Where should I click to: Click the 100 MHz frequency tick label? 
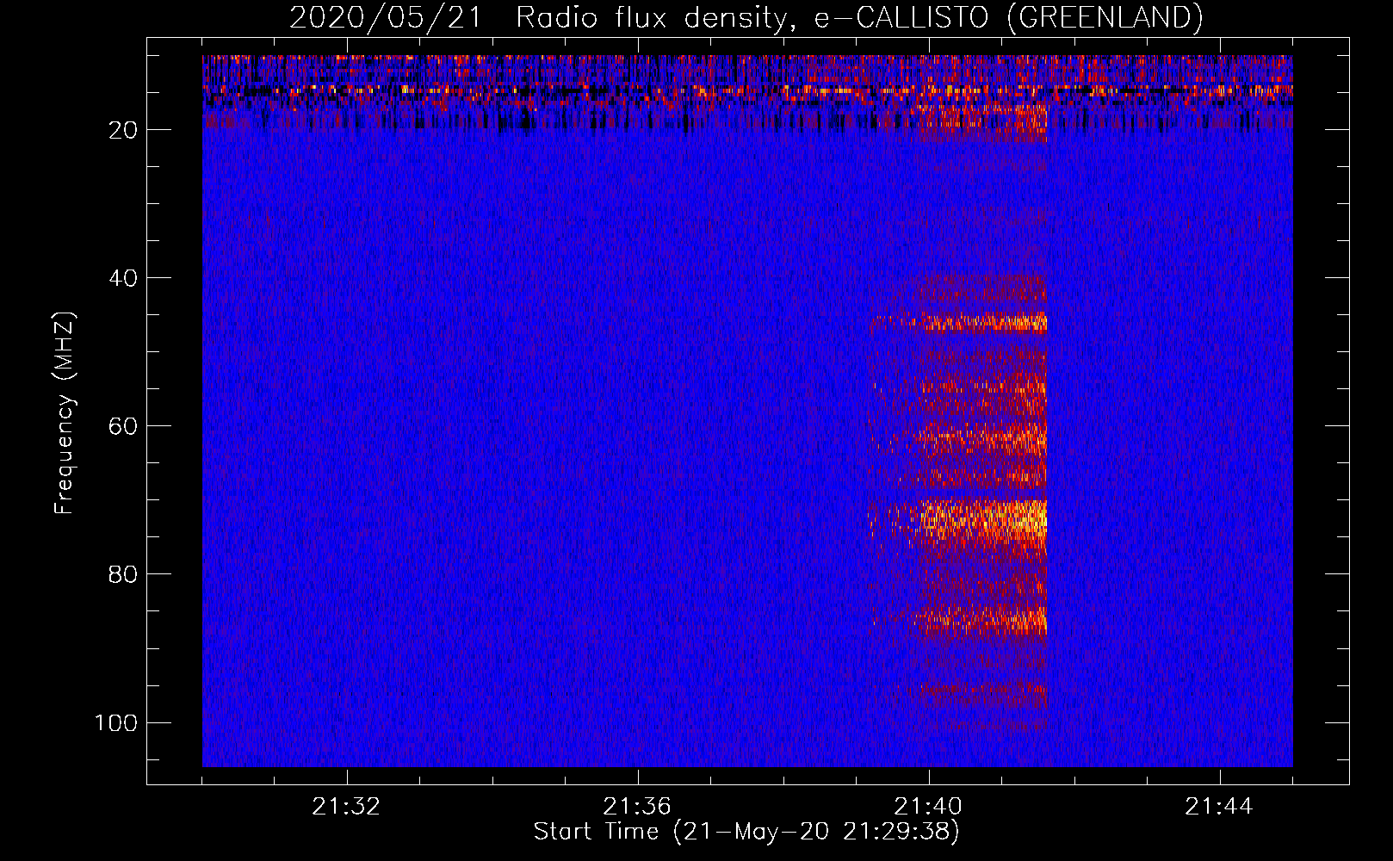[116, 722]
